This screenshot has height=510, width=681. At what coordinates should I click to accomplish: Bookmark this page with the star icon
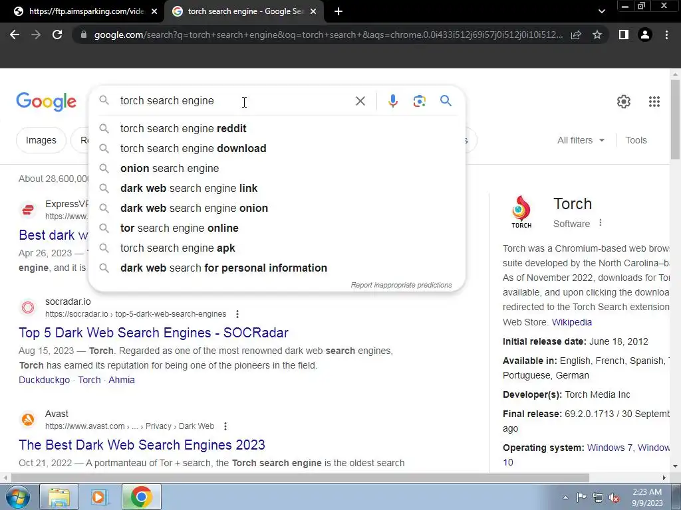[597, 35]
